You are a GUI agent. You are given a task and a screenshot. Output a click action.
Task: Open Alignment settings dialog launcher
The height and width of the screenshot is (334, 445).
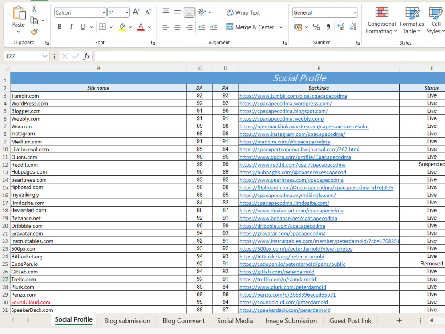[x=285, y=43]
